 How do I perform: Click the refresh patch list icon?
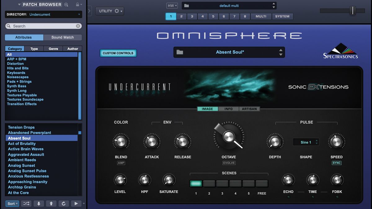[63, 203]
